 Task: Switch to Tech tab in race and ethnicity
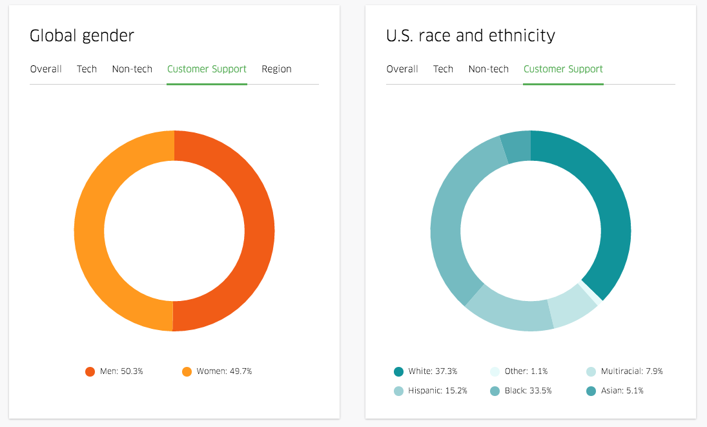[x=443, y=69]
